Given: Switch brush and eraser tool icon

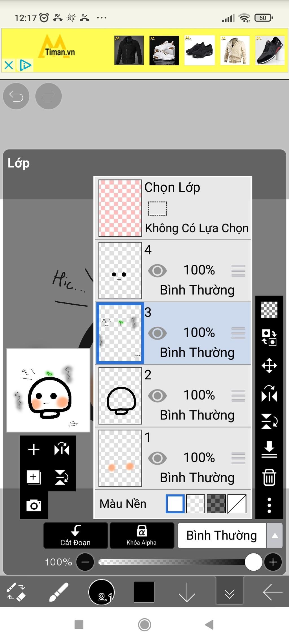Looking at the screenshot, I should tap(16, 592).
